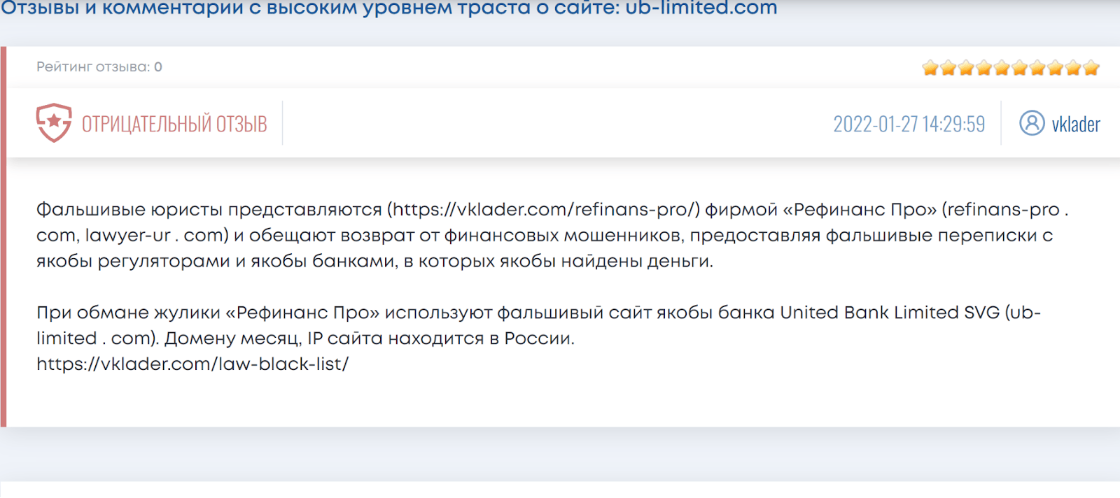Viewport: 1120px width, 498px height.
Task: Select the fifth rating star
Action: [1002, 68]
